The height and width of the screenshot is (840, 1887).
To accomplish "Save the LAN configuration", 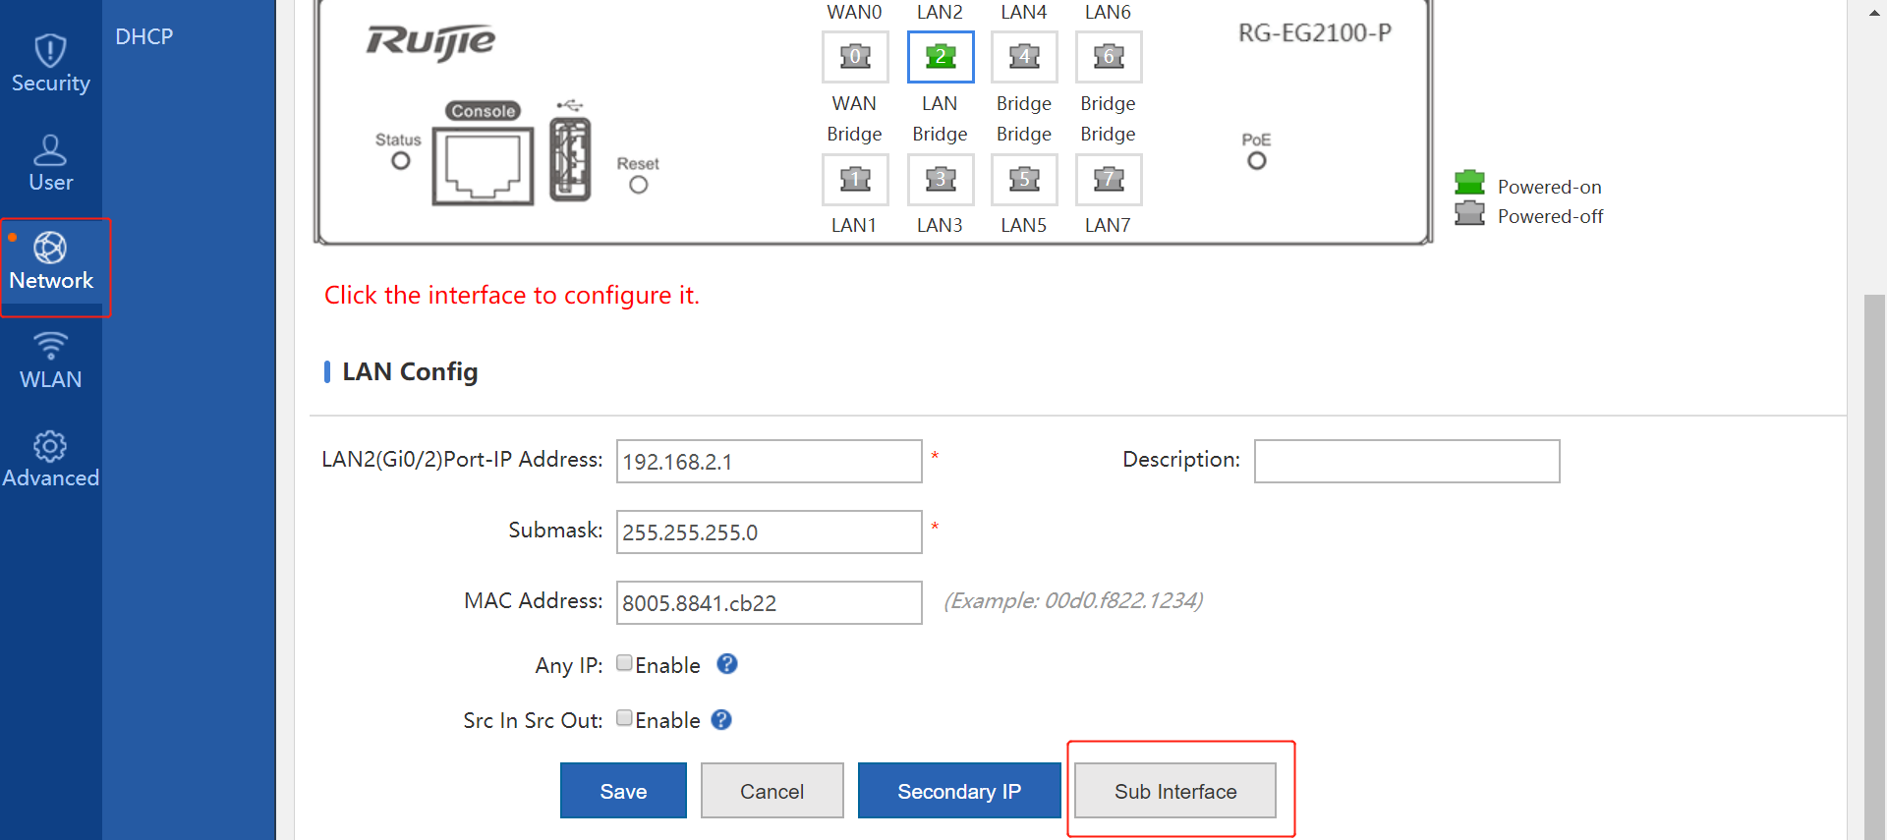I will (623, 791).
